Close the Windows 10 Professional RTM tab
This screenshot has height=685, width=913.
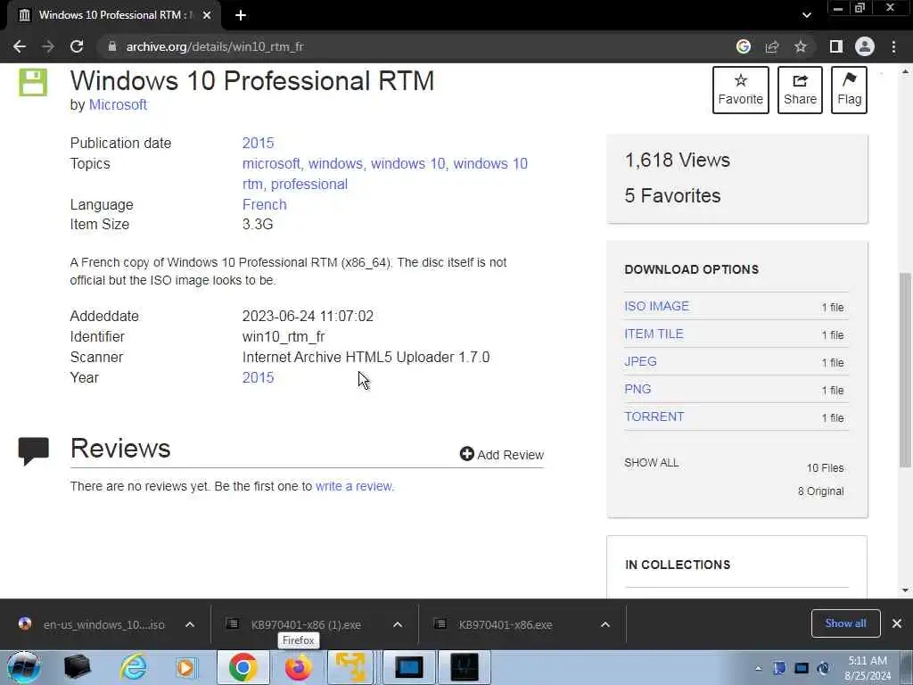[x=207, y=15]
